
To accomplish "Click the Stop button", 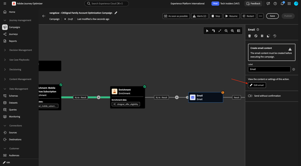I will [216, 16].
